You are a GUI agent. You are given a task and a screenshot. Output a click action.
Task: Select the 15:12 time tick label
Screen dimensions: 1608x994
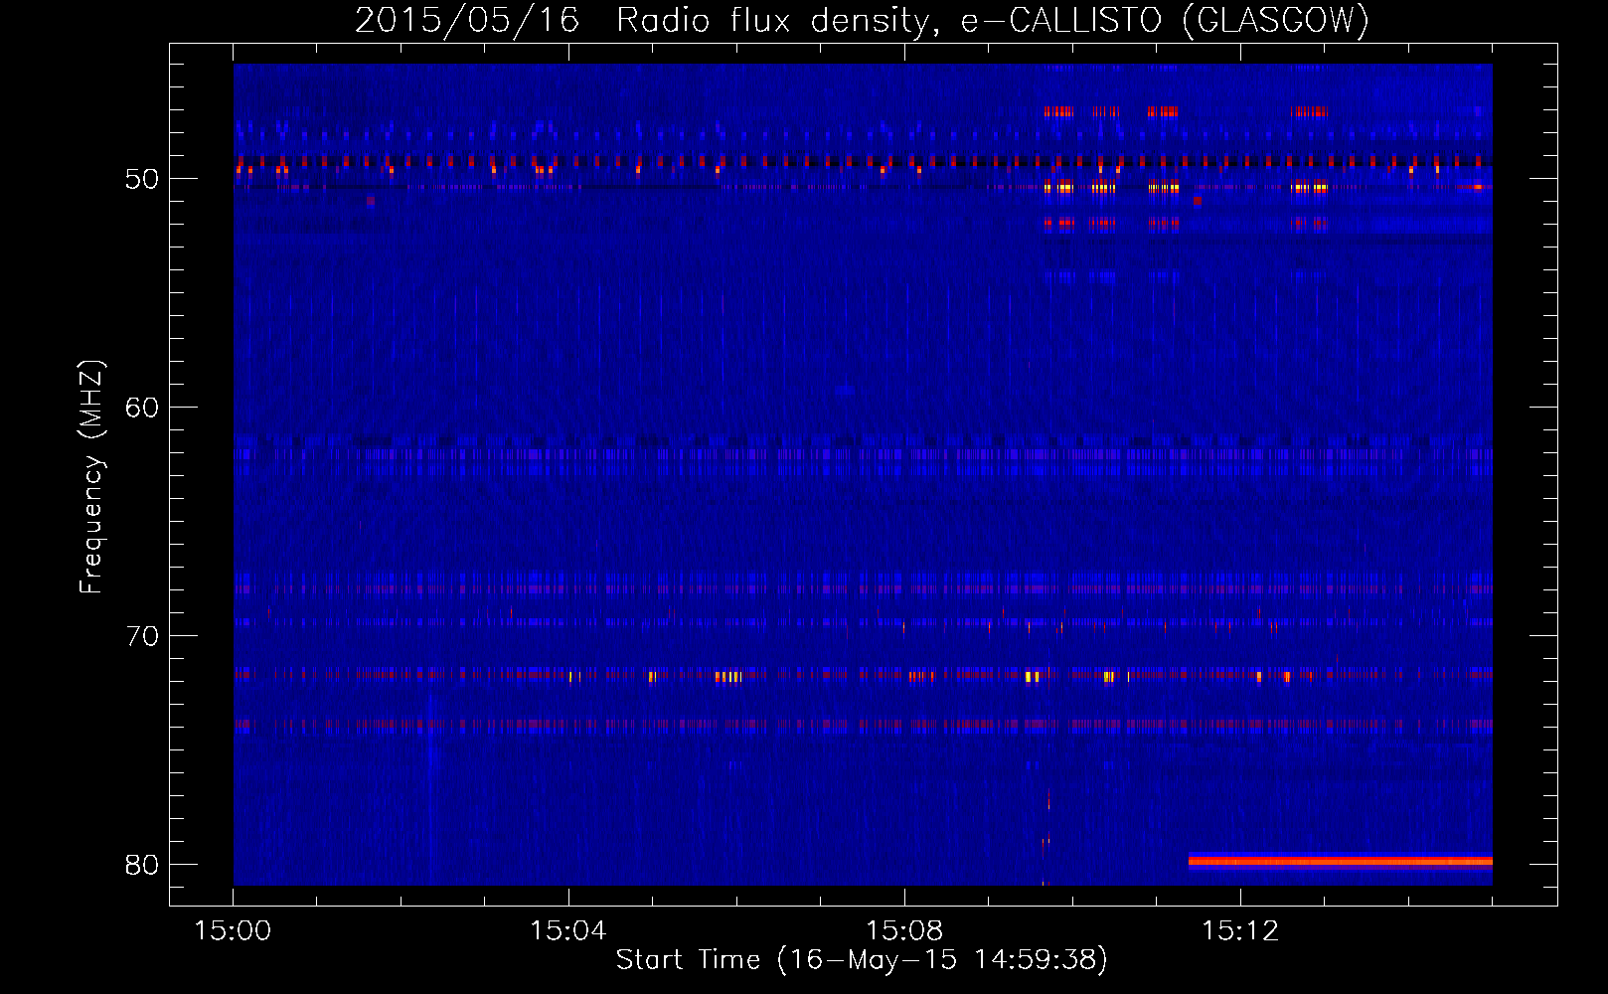coord(1239,931)
